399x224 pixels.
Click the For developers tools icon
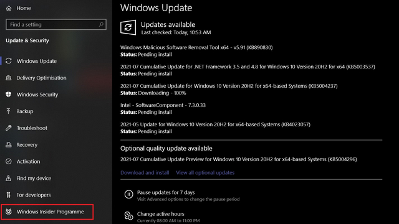click(x=9, y=195)
